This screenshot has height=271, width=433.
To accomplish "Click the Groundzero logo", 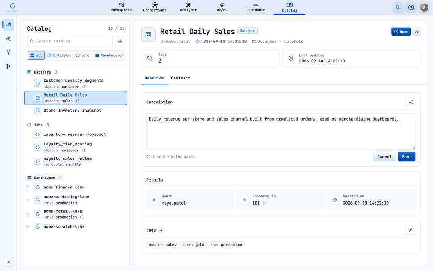I will click(x=13, y=7).
